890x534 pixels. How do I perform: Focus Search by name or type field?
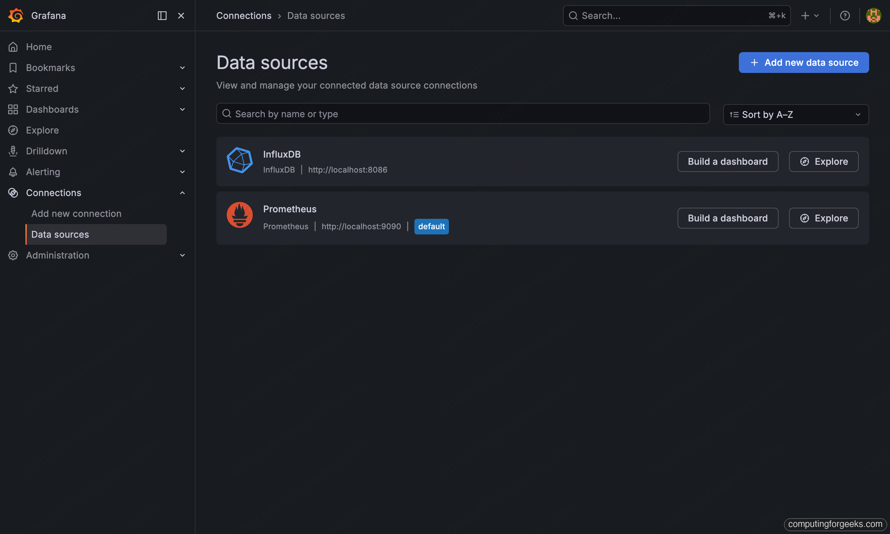pyautogui.click(x=463, y=114)
